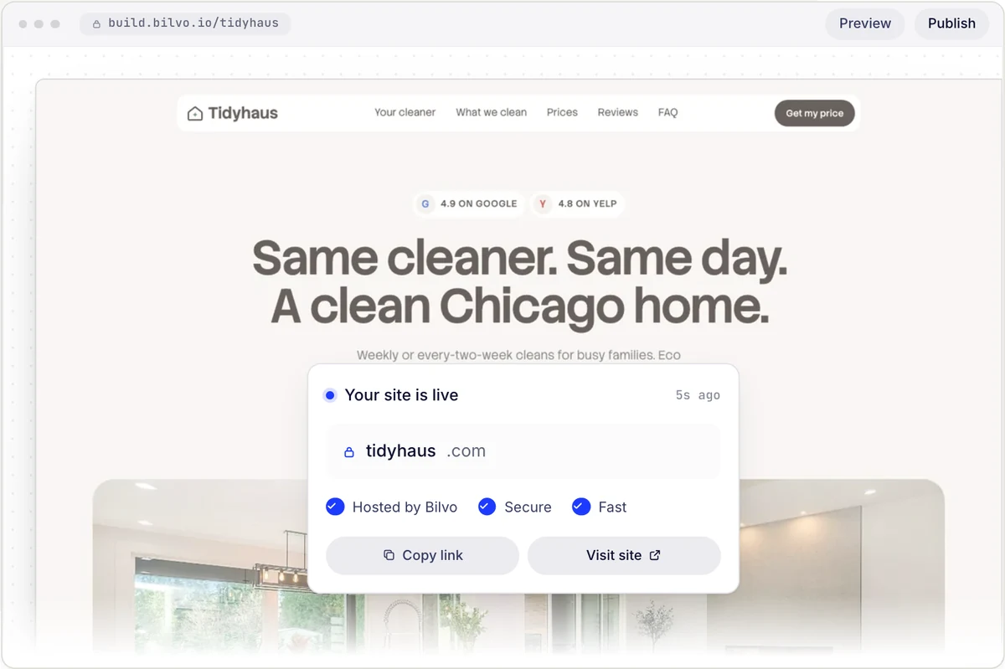1005x669 pixels.
Task: Click the Fast checkmark icon
Action: (x=581, y=507)
